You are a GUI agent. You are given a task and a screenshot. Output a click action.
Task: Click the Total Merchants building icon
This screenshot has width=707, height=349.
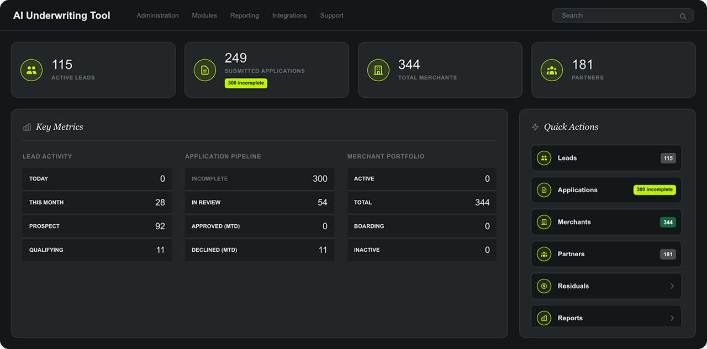(x=378, y=70)
